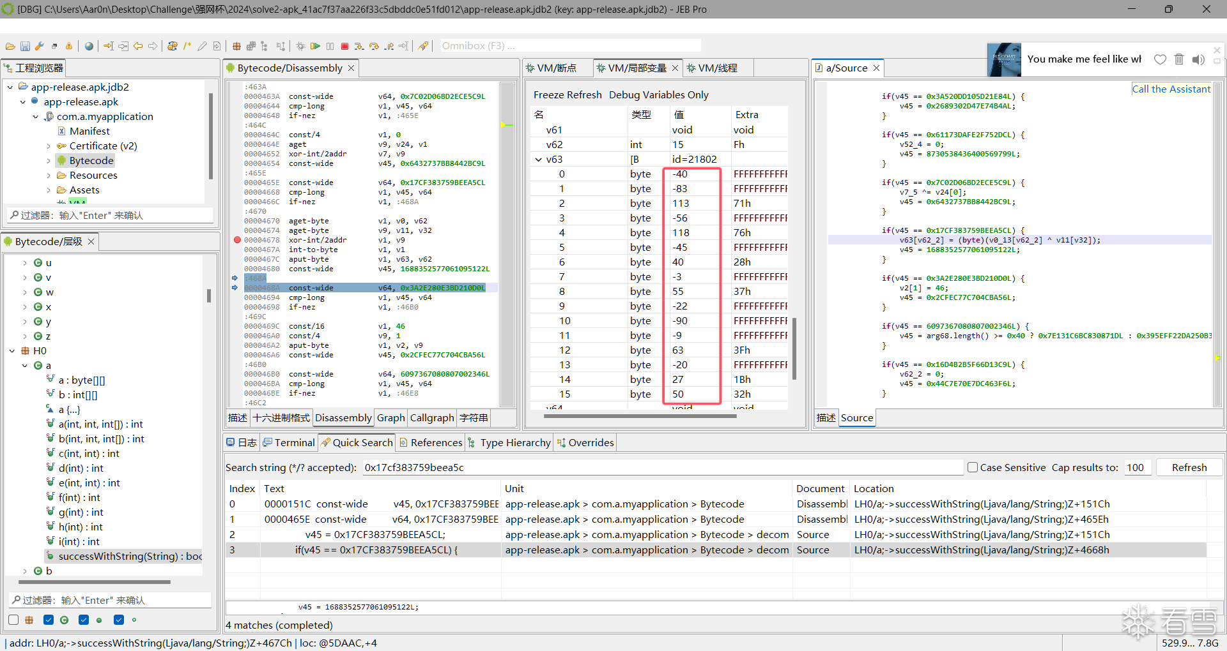Click the Refresh button in Quick Search
Screen dimensions: 1227x651
(1189, 467)
